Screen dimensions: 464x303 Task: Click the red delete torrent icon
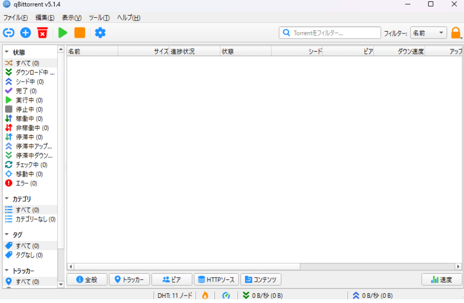pyautogui.click(x=42, y=33)
